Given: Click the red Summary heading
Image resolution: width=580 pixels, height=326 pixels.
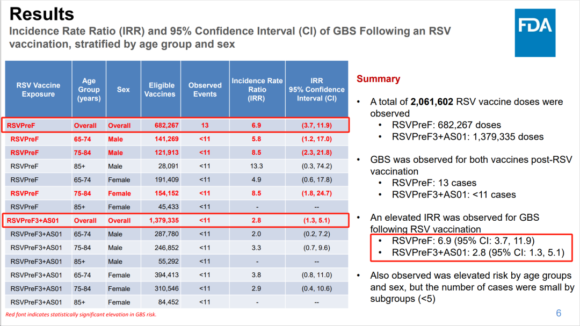Looking at the screenshot, I should (x=378, y=79).
